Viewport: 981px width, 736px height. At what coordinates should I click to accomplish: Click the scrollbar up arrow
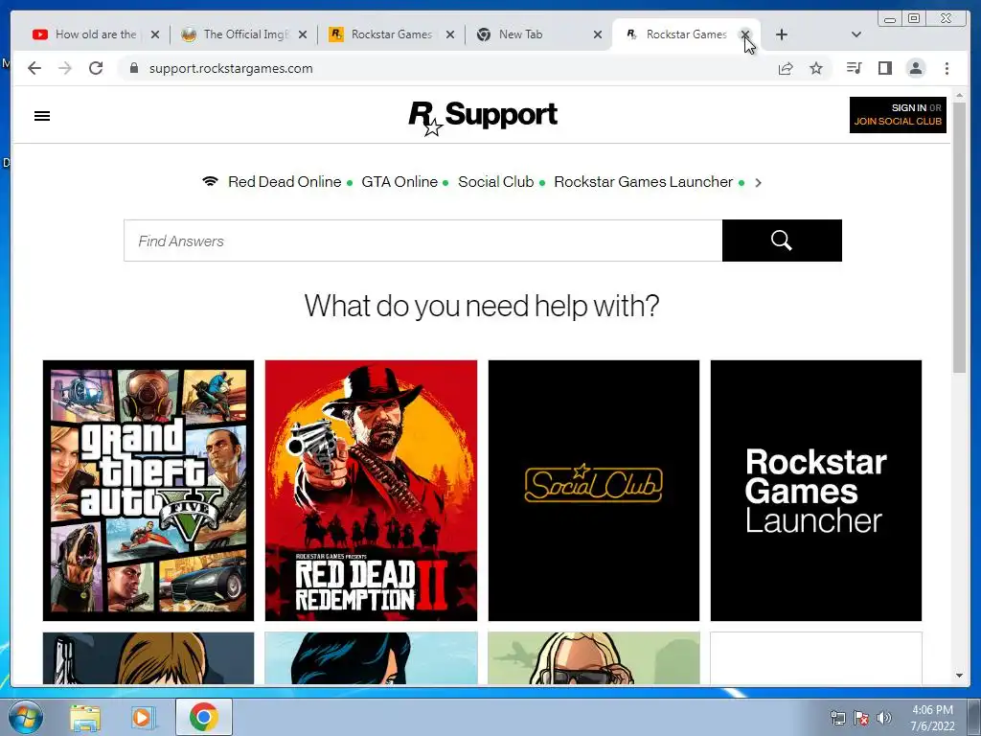(959, 95)
